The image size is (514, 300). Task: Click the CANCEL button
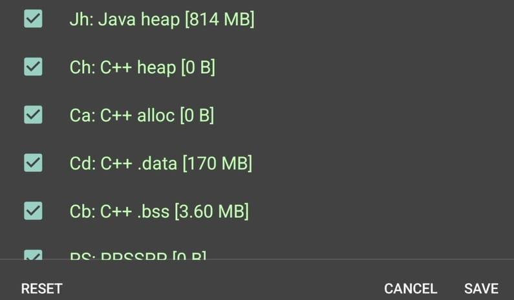(x=411, y=288)
